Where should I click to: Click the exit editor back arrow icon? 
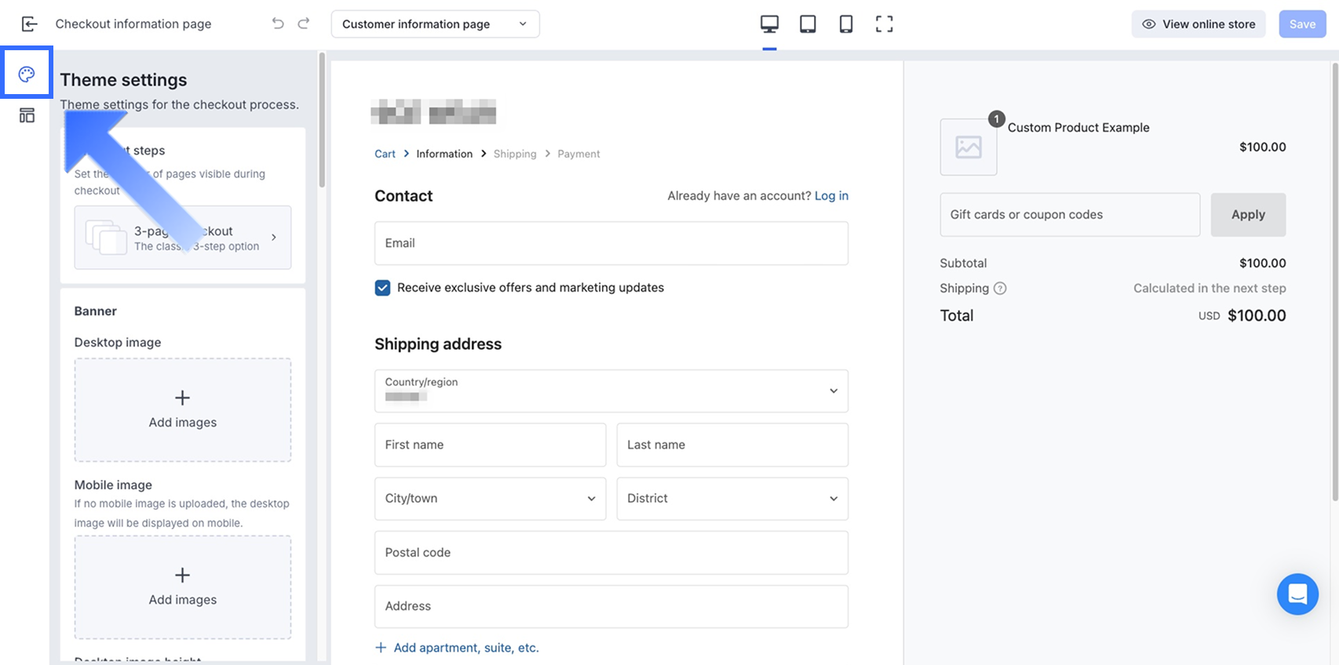coord(29,24)
